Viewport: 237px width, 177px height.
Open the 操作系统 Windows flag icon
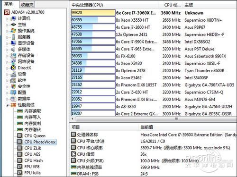point(13,31)
